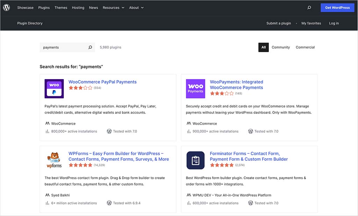Click the WordPress icon in the Forminator Tested with 7.0 row

[250, 203]
